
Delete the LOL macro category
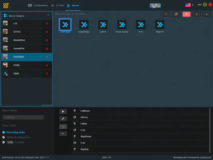click(47, 24)
